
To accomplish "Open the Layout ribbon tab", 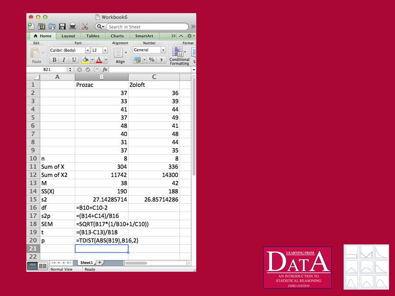I will coord(68,36).
